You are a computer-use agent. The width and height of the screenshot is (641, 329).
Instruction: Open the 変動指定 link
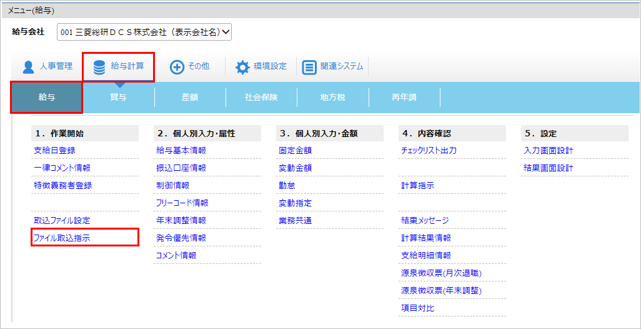[295, 203]
